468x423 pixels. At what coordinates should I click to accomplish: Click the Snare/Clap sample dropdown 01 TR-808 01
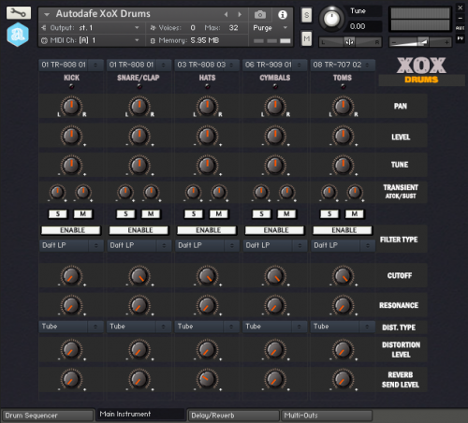[x=139, y=65]
